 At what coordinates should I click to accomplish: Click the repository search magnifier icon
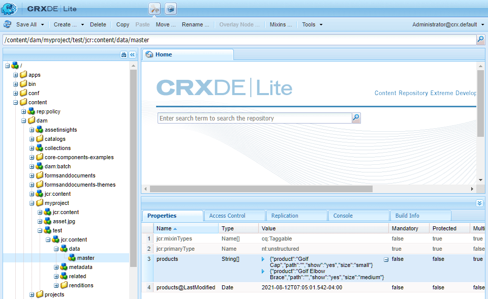(356, 118)
